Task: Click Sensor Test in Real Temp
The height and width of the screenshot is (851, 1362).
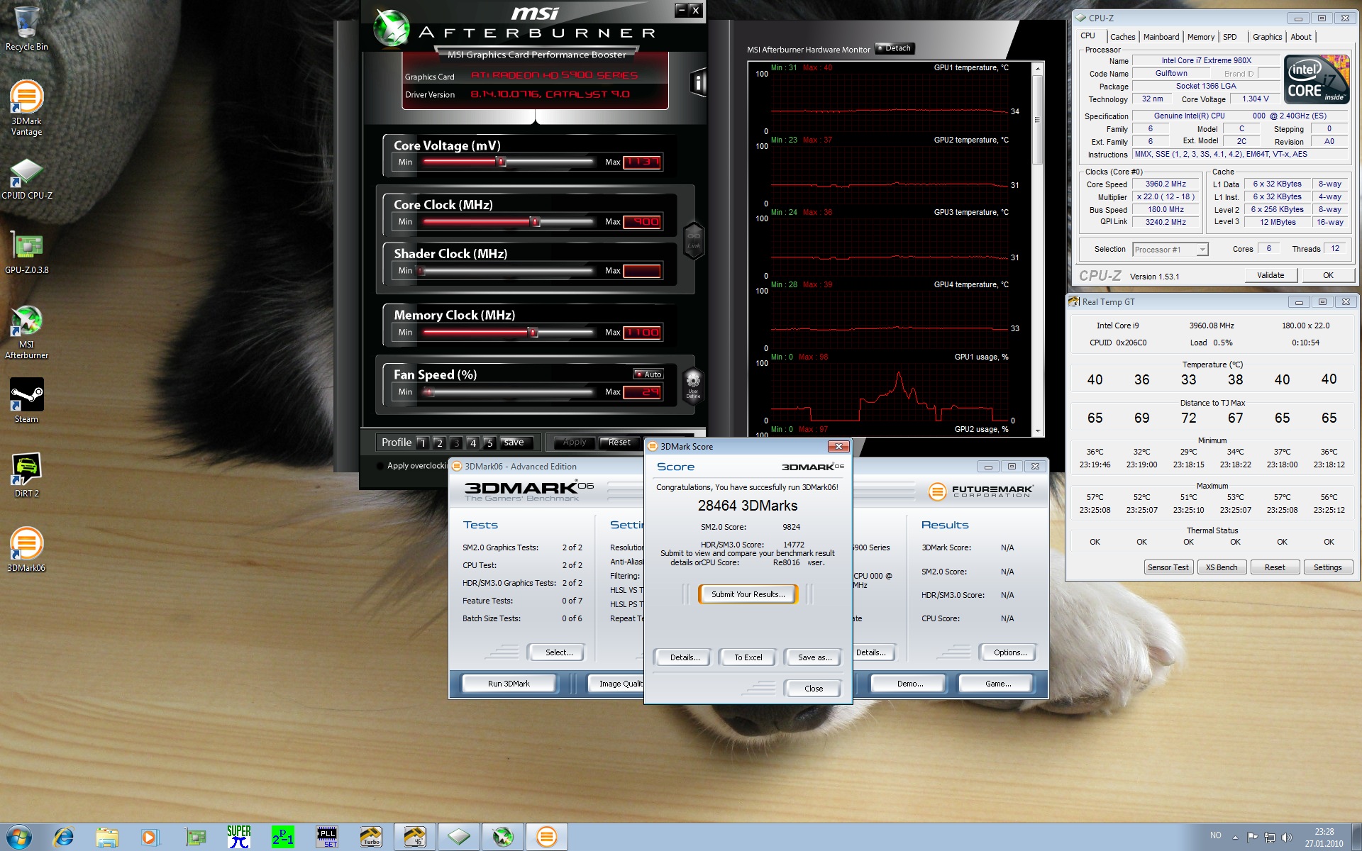Action: tap(1168, 567)
